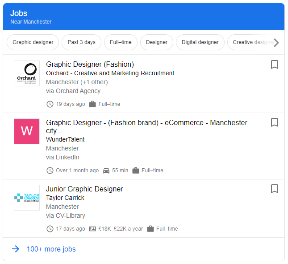Click the Jobs heading in the blue banner

click(19, 13)
